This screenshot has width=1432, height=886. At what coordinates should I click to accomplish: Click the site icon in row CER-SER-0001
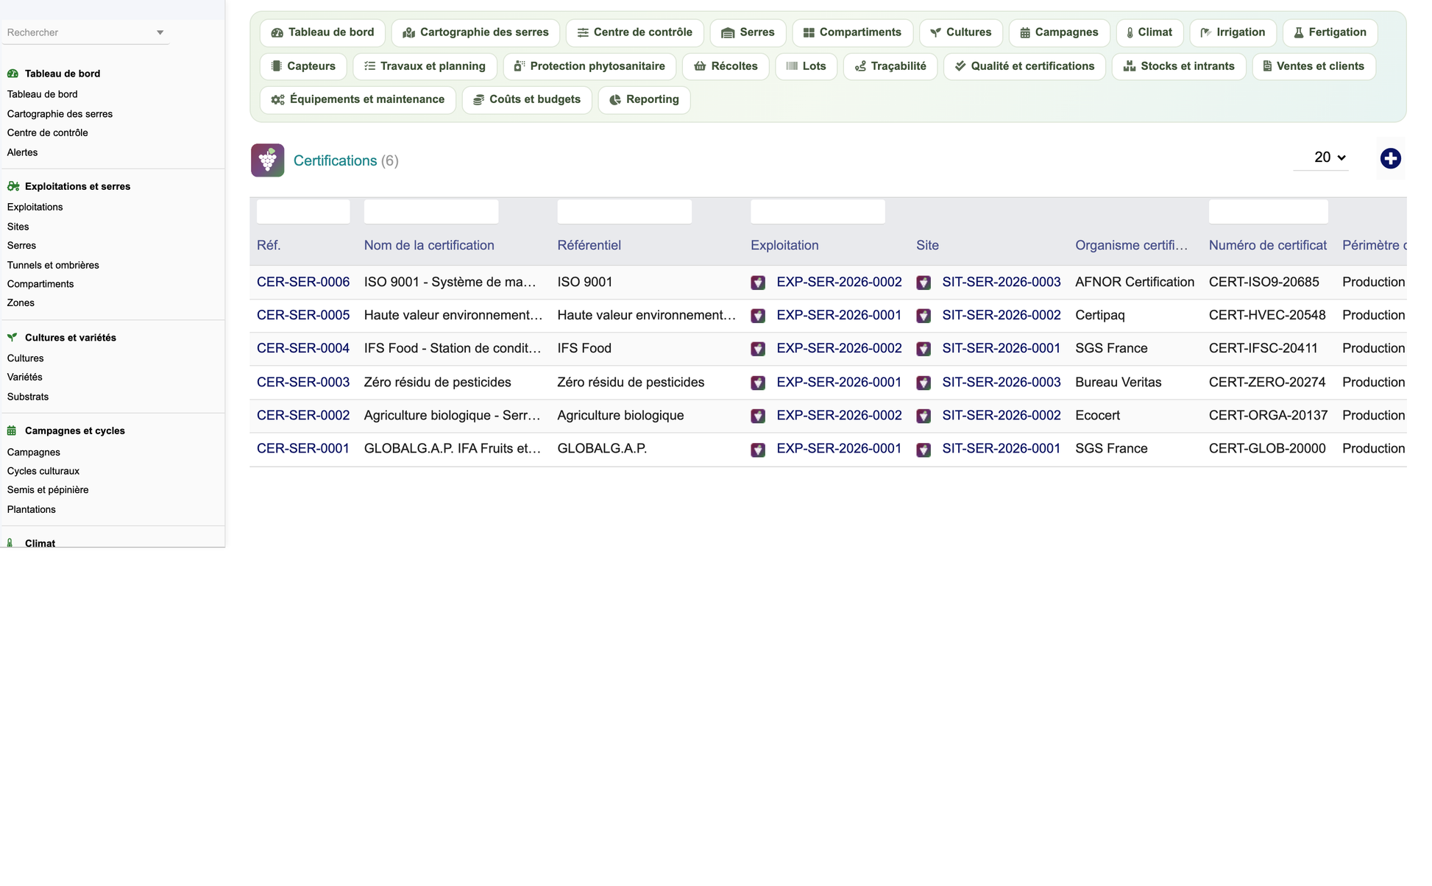point(924,450)
